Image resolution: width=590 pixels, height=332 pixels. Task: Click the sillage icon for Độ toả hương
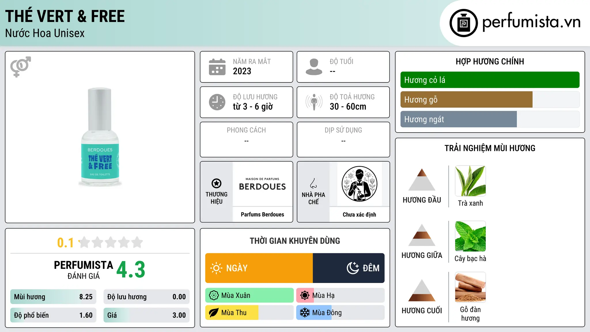pyautogui.click(x=314, y=102)
